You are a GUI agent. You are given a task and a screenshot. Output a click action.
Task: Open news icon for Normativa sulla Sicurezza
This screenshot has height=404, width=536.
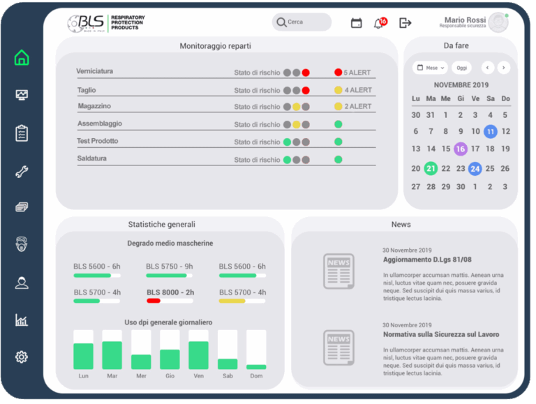pyautogui.click(x=338, y=347)
